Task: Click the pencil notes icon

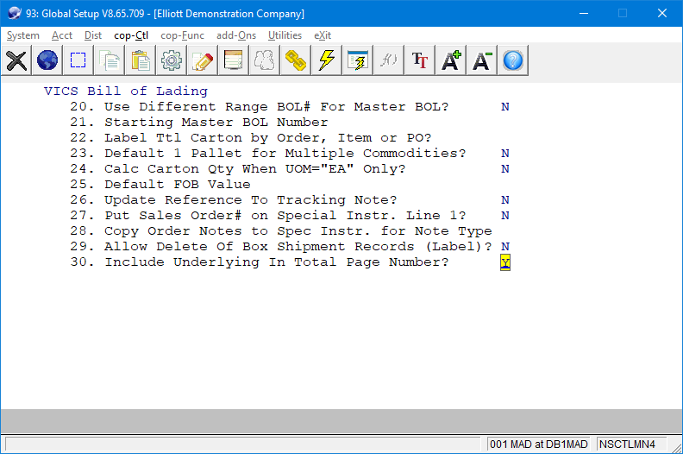Action: tap(203, 60)
